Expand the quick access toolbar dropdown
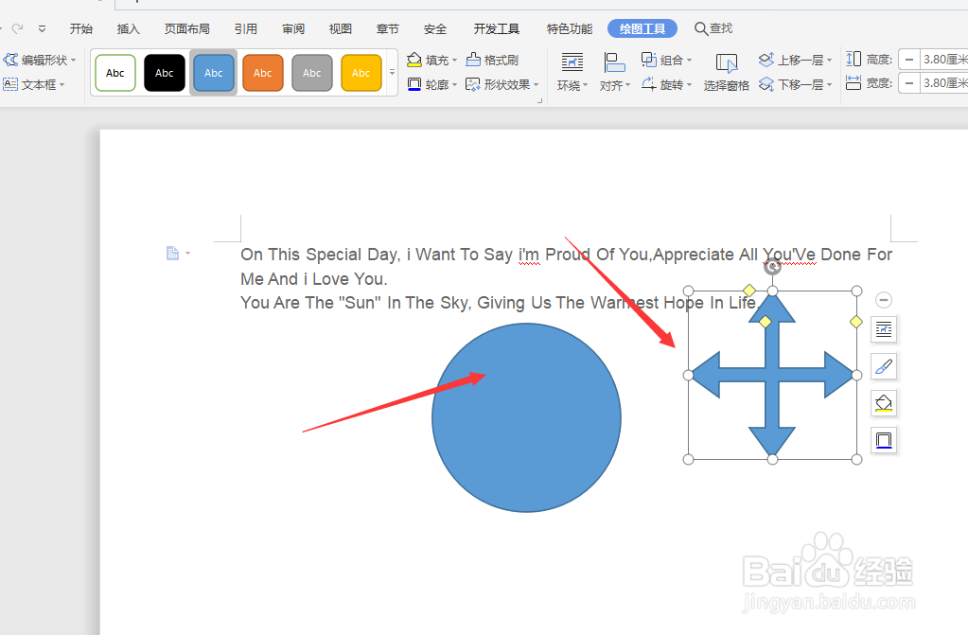The image size is (968, 635). 42,28
